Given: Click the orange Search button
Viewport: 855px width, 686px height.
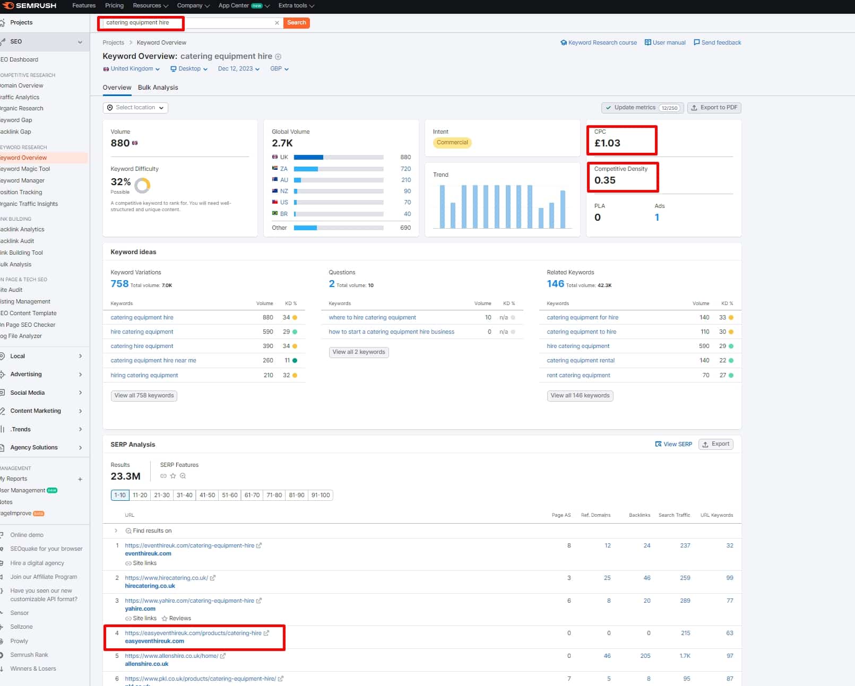Looking at the screenshot, I should click(x=296, y=23).
